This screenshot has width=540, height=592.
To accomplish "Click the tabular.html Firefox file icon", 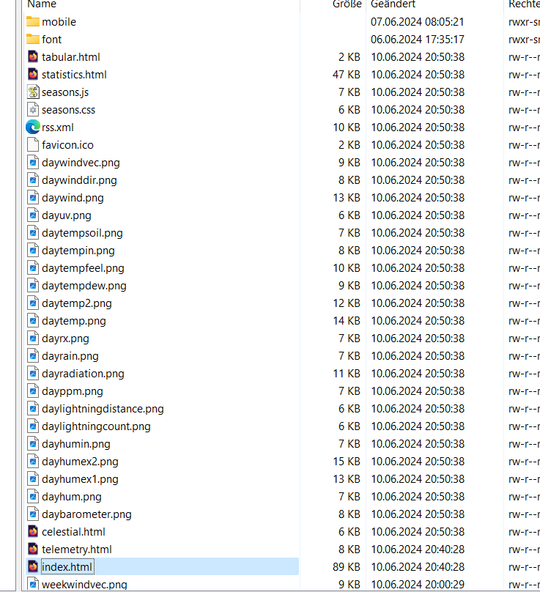I will click(33, 57).
